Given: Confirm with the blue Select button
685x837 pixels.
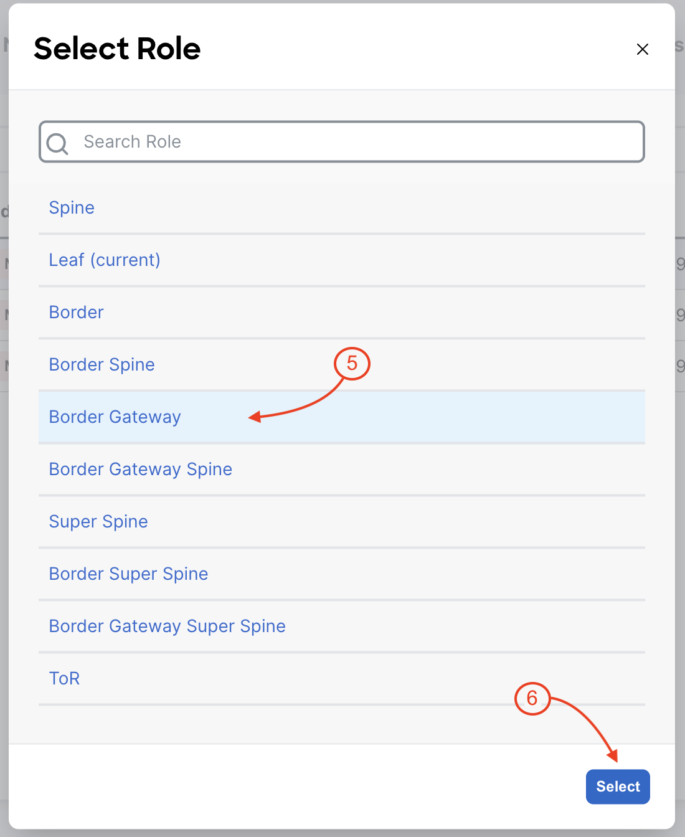Looking at the screenshot, I should click(618, 787).
